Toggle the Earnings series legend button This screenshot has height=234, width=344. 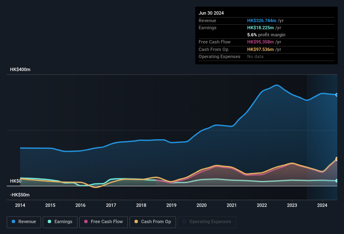point(60,222)
